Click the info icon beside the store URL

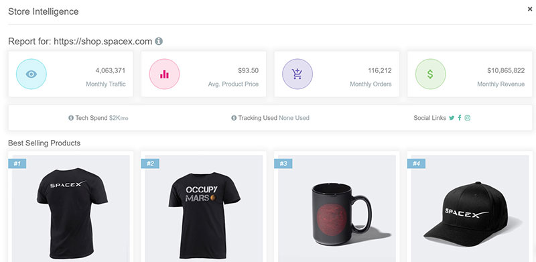pos(159,42)
